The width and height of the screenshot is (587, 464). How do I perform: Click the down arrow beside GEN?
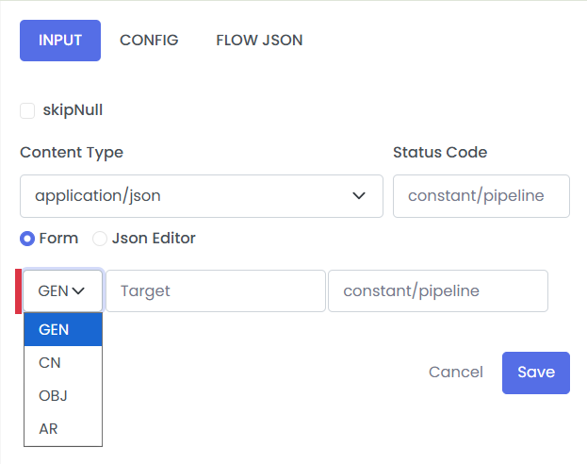click(x=79, y=291)
